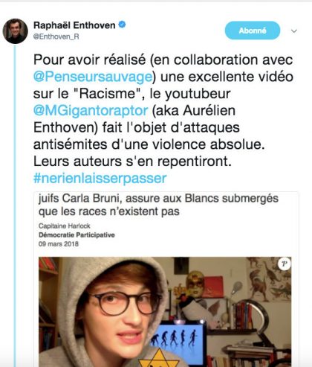
Task: Open the @Enthoven_R handle
Action: click(56, 36)
